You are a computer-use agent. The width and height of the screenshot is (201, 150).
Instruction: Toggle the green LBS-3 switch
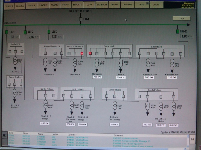coord(49,32)
